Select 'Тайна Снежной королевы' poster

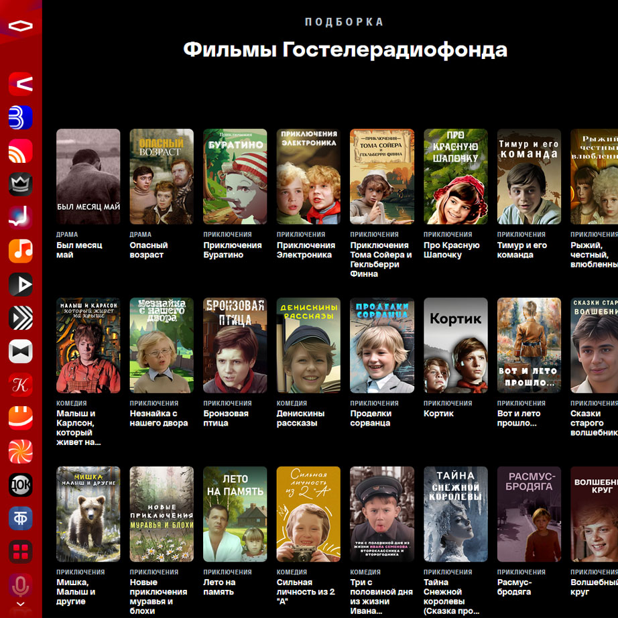pos(455,514)
